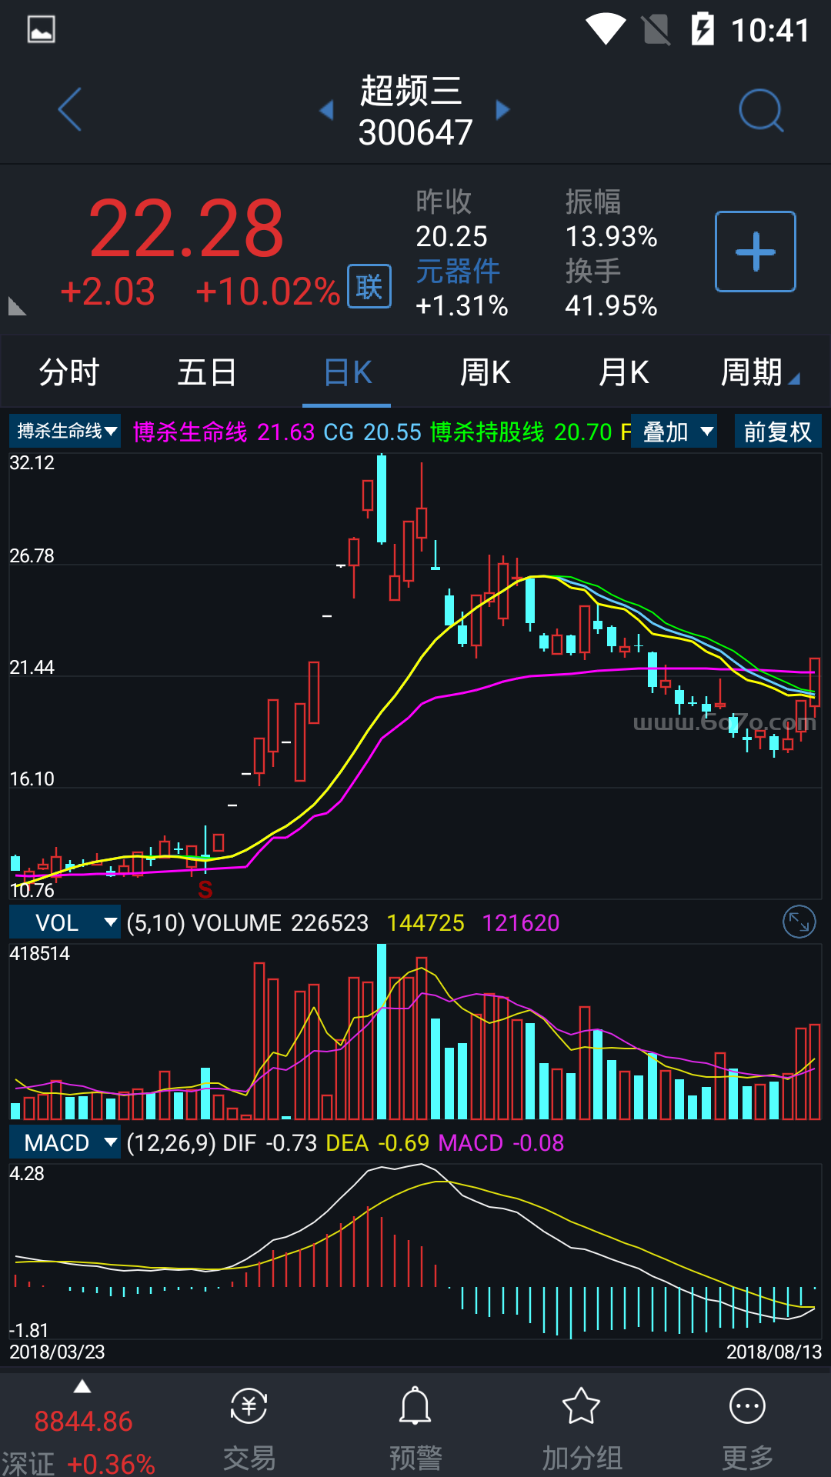
Task: Tap MACD -0.08 value
Action: coord(501,1142)
